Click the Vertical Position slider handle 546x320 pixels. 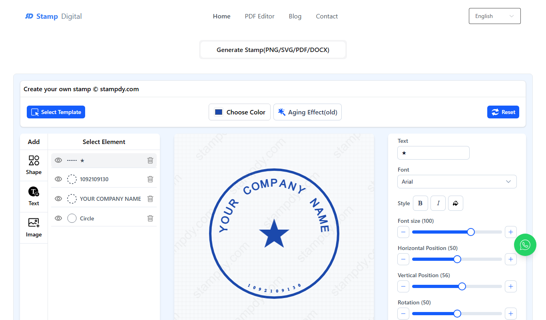pos(462,286)
